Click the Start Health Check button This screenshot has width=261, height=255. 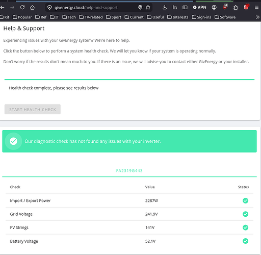(x=33, y=109)
